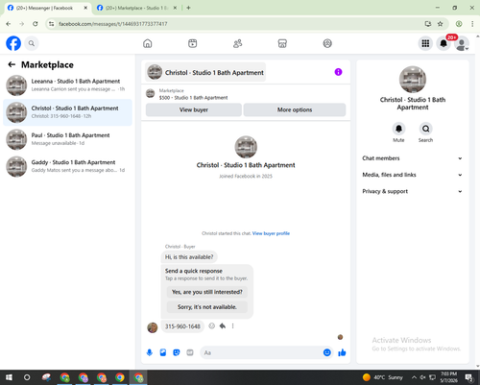Go back in browser history
The image size is (480, 385).
9,24
